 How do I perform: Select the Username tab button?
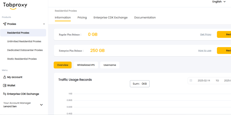point(110,65)
